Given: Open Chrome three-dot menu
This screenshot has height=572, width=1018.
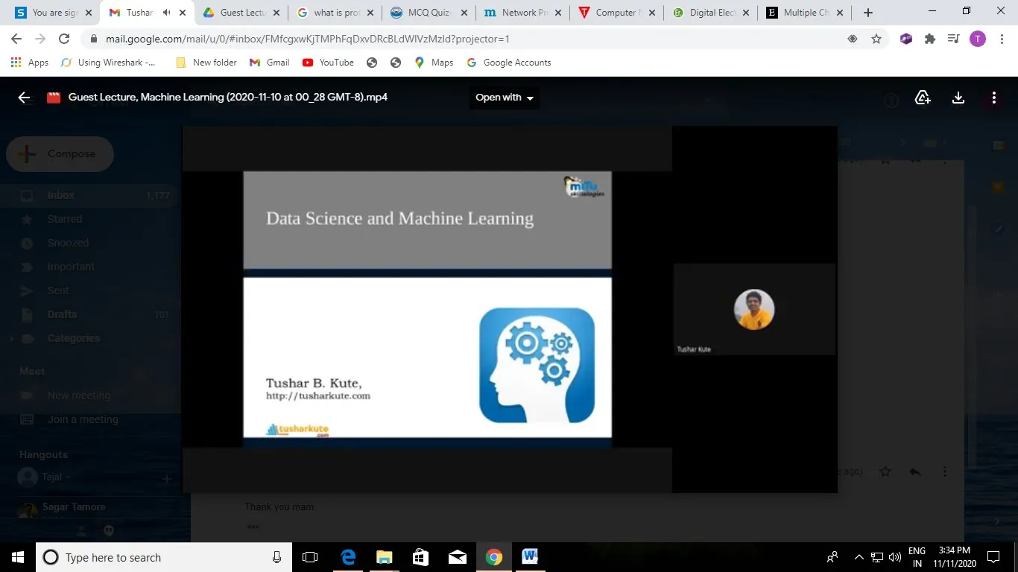Looking at the screenshot, I should 1001,39.
